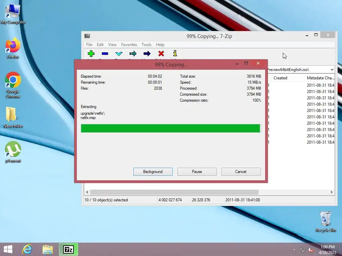Click the 7-Zip taskbar button

pyautogui.click(x=68, y=249)
